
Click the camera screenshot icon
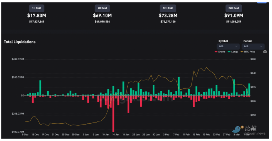coord(265,52)
